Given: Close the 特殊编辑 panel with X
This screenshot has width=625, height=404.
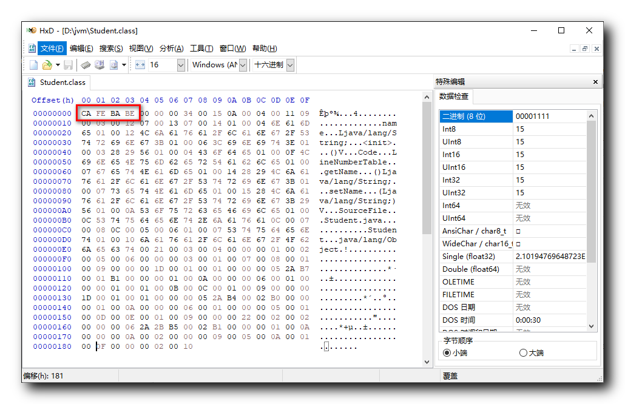Looking at the screenshot, I should pyautogui.click(x=595, y=82).
